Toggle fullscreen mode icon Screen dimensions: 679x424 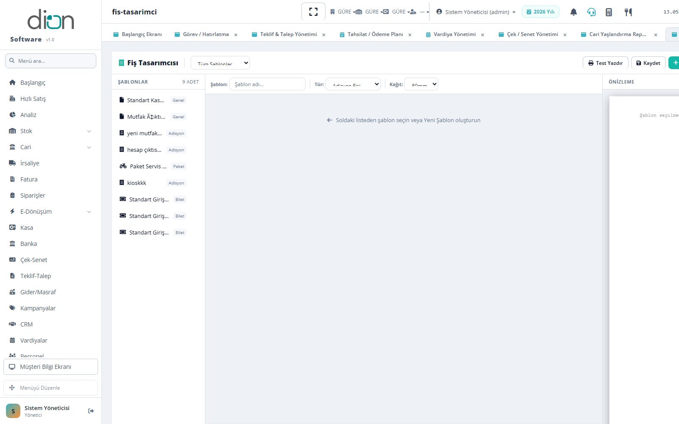(313, 12)
